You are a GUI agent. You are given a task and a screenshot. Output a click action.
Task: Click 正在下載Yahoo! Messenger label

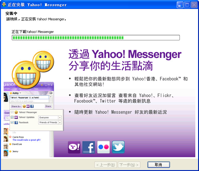tap(33, 32)
